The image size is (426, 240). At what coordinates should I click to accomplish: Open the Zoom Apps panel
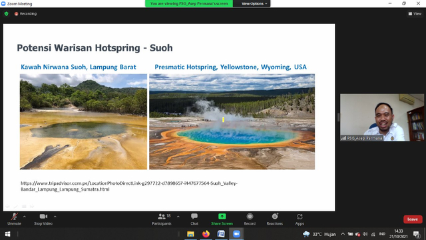click(x=300, y=219)
